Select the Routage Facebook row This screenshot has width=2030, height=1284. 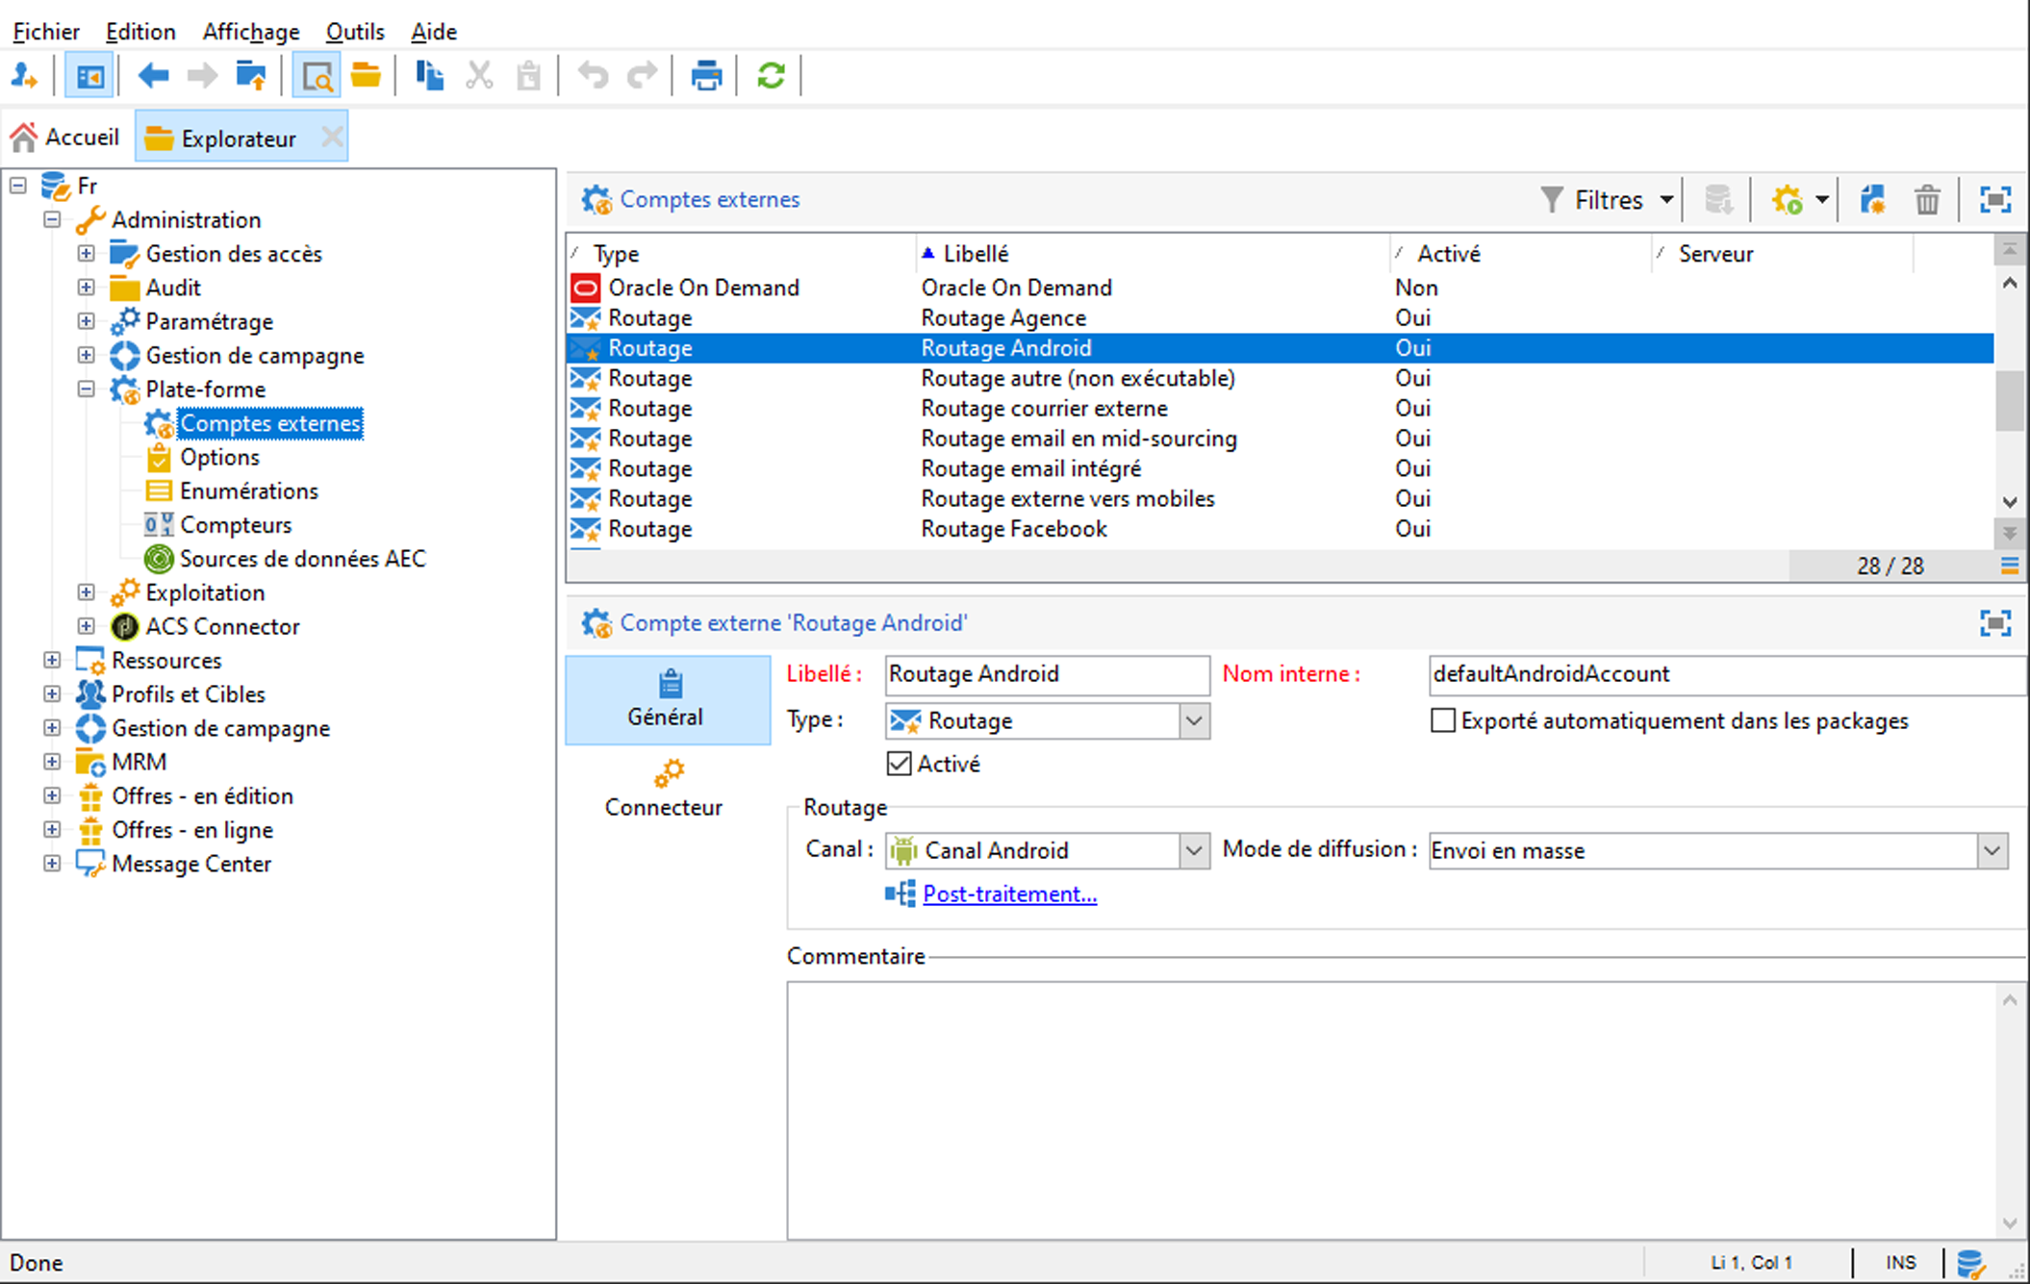point(1012,529)
